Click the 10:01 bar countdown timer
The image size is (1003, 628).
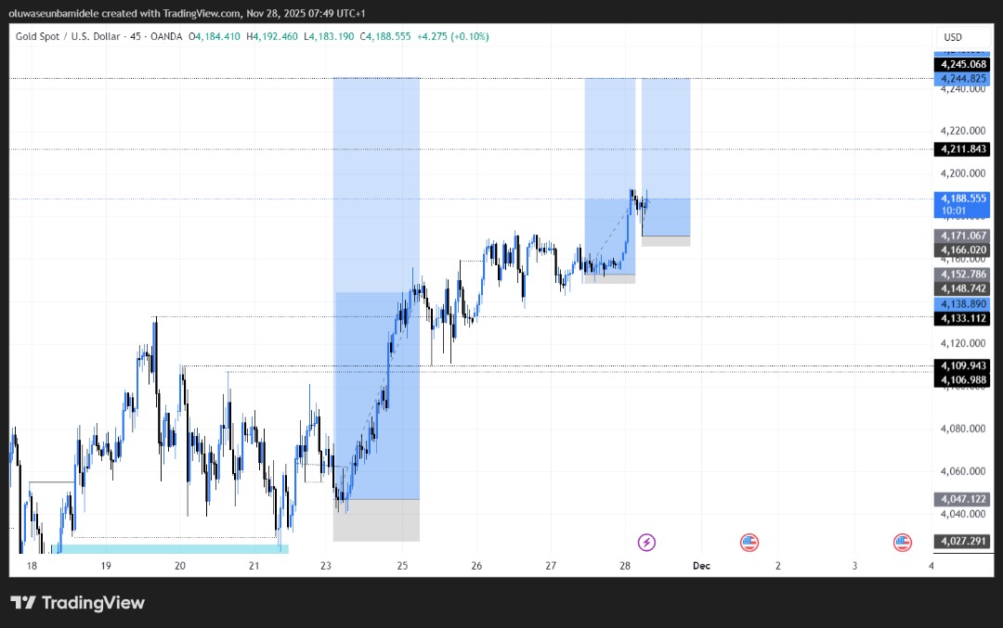pyautogui.click(x=954, y=211)
